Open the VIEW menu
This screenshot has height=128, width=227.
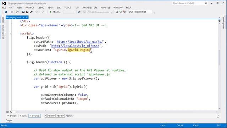click(20, 7)
